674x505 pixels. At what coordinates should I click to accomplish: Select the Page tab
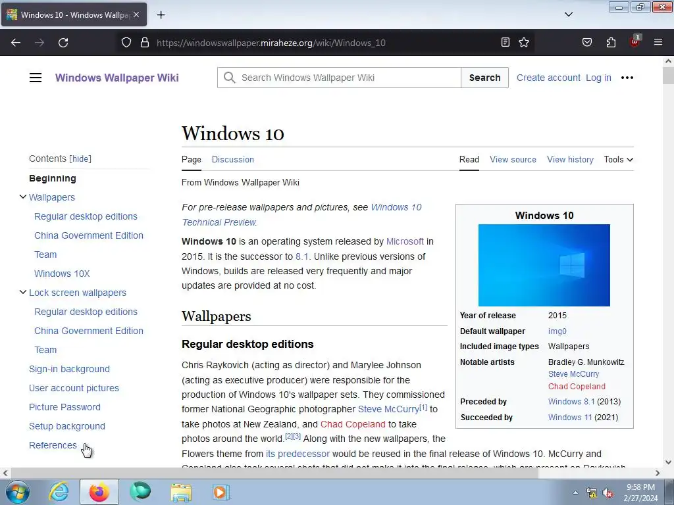(192, 159)
